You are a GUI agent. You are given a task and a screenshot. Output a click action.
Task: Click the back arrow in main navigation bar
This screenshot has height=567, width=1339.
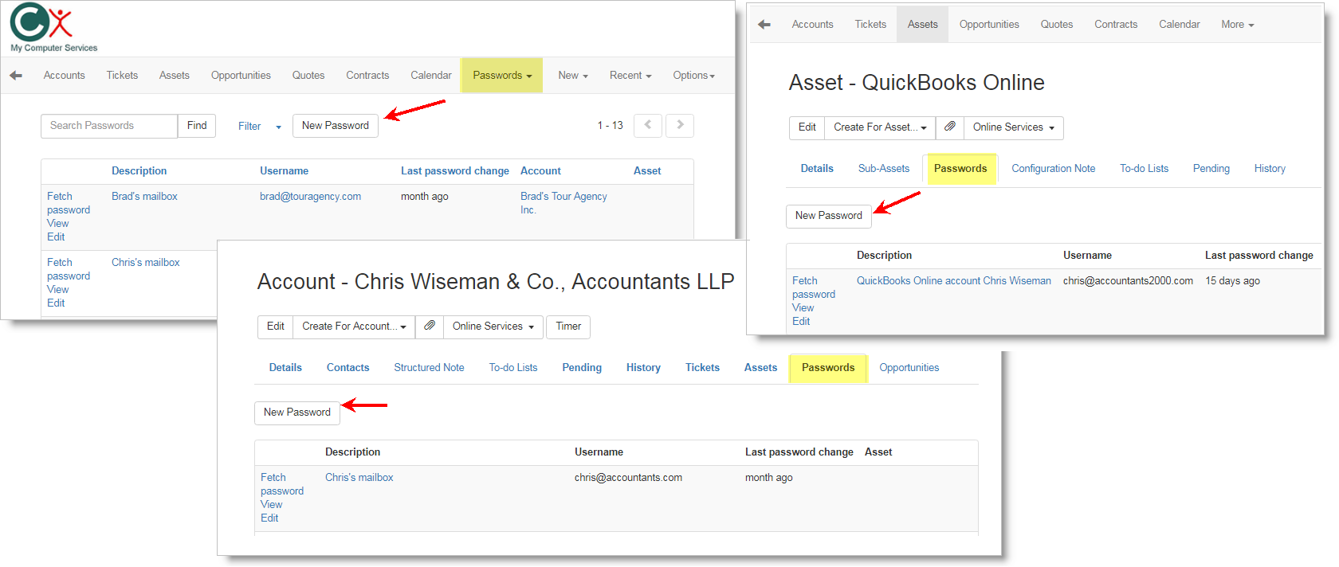pos(16,76)
